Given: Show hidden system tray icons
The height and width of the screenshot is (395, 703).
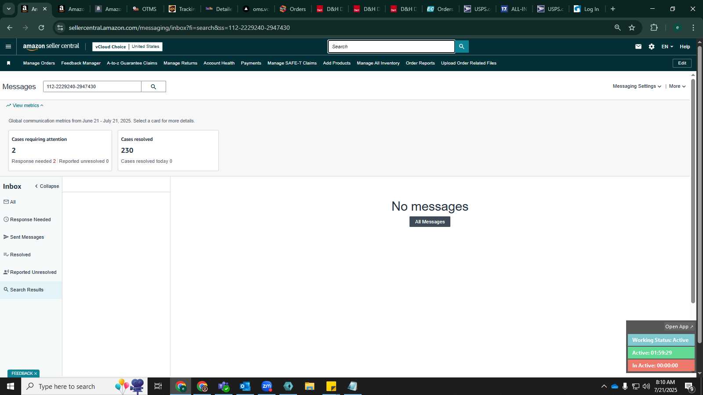Looking at the screenshot, I should 604,386.
